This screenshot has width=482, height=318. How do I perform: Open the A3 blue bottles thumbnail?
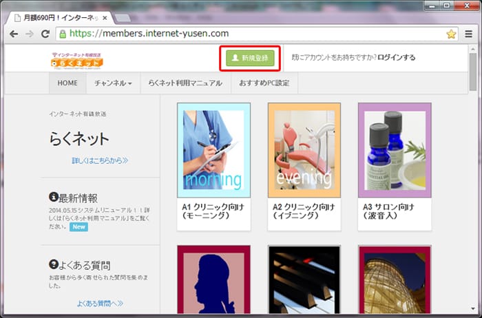coord(395,150)
